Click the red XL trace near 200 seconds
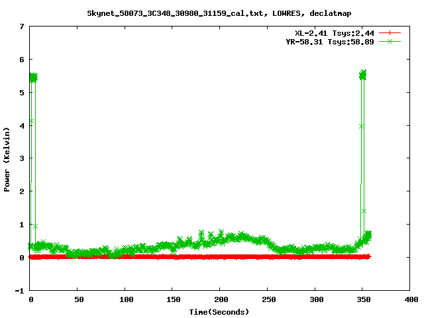The width and height of the screenshot is (424, 318). pyautogui.click(x=221, y=257)
